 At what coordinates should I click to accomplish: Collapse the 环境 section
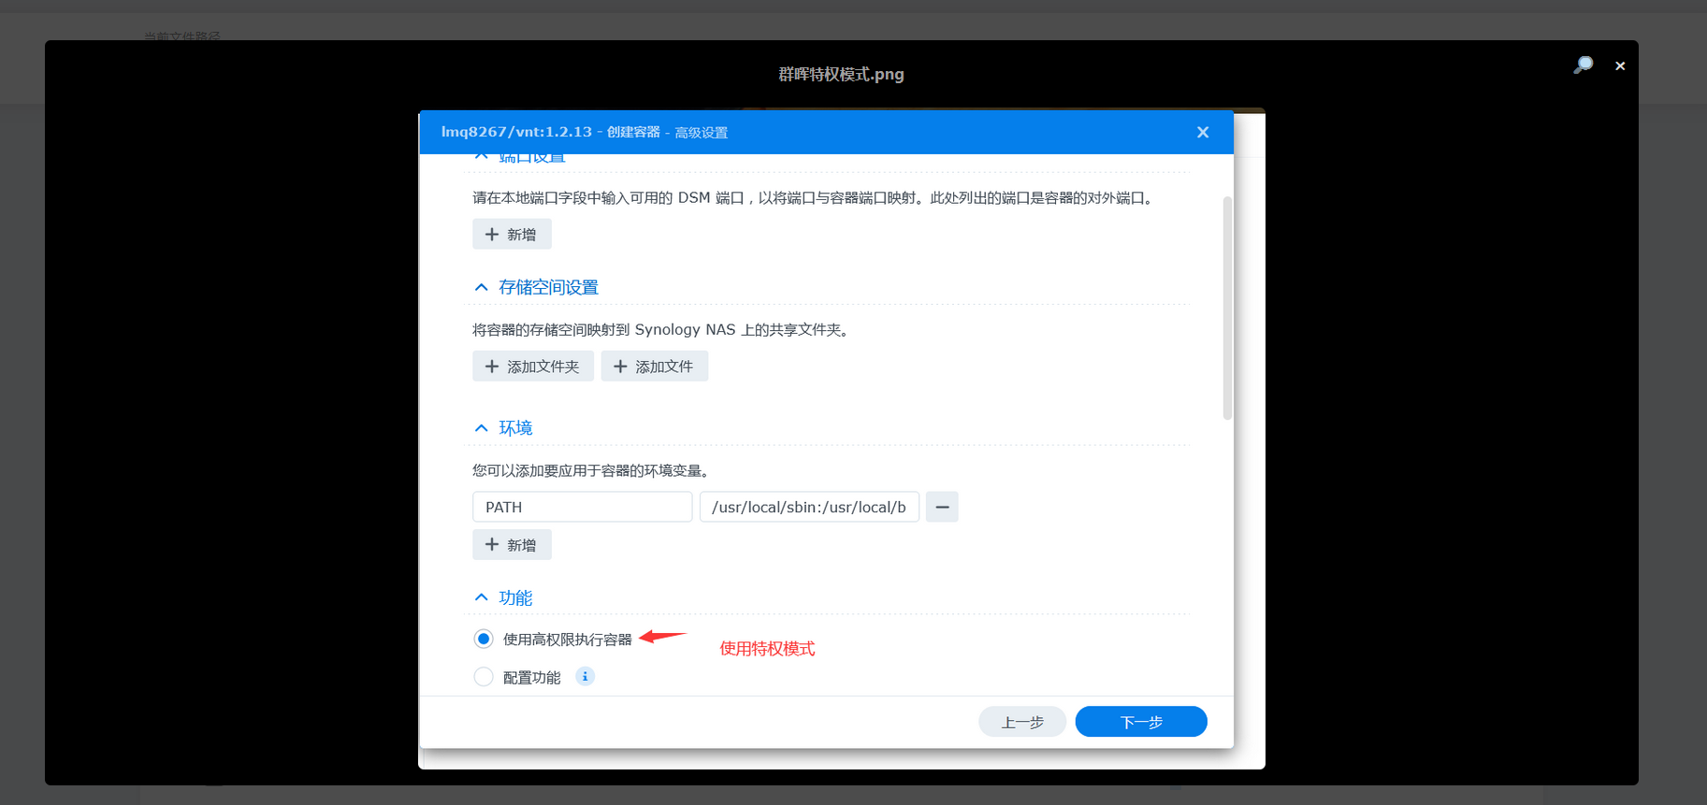tap(481, 428)
